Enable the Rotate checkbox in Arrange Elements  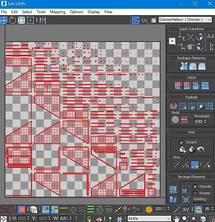pyautogui.click(x=195, y=193)
